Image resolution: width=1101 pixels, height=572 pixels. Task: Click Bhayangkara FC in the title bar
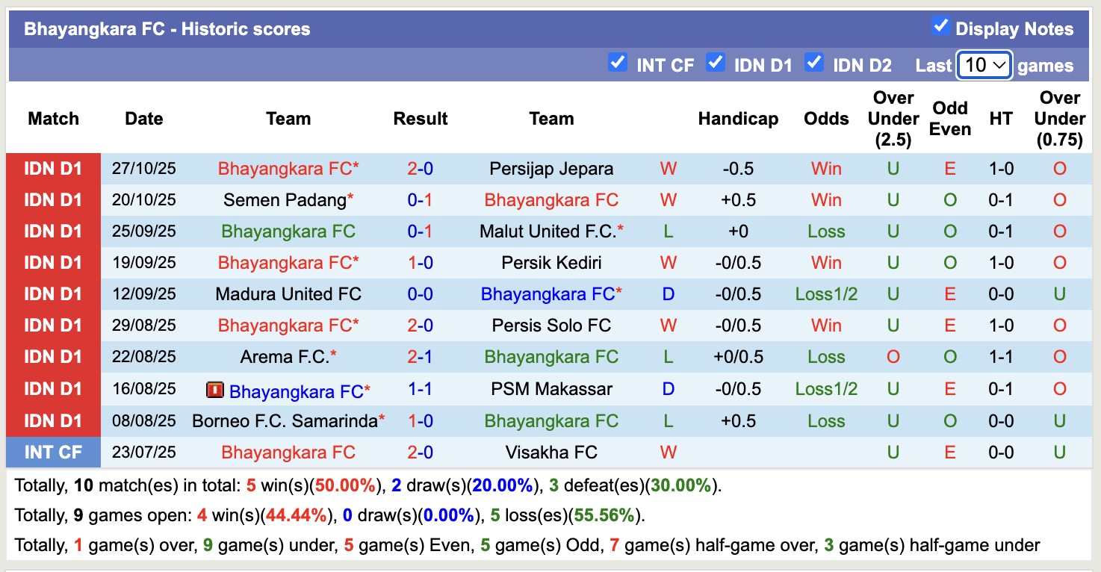[97, 28]
